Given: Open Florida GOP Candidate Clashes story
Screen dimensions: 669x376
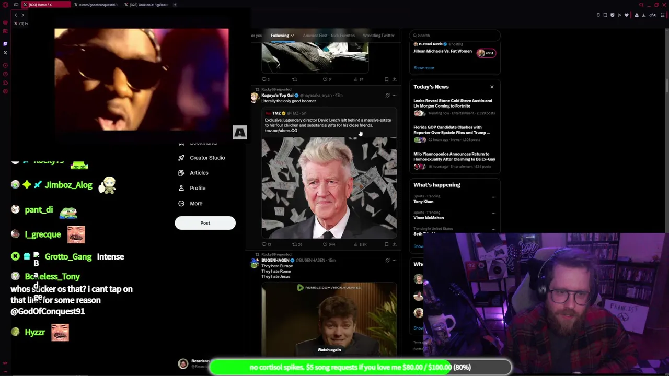Looking at the screenshot, I should 454,133.
